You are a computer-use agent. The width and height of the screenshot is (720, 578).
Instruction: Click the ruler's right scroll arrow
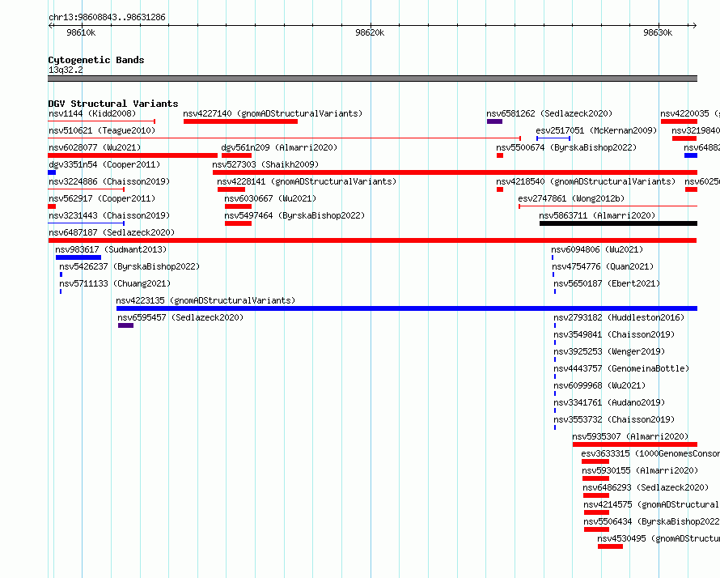pyautogui.click(x=694, y=26)
